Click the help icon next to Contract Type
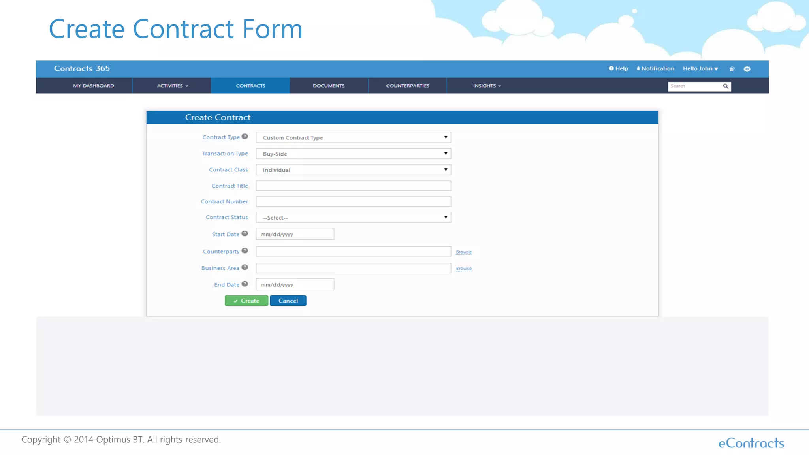The image size is (809, 455). pyautogui.click(x=245, y=137)
